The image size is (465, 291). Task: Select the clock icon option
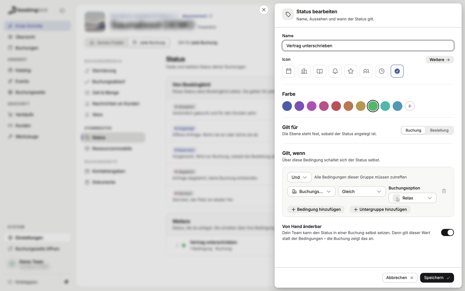pyautogui.click(x=382, y=71)
